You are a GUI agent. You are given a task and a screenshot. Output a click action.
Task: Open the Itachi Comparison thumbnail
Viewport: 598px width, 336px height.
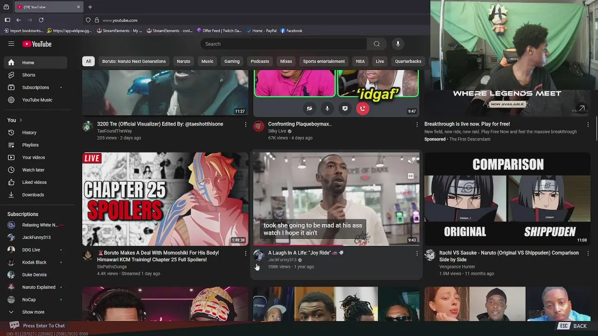point(507,199)
